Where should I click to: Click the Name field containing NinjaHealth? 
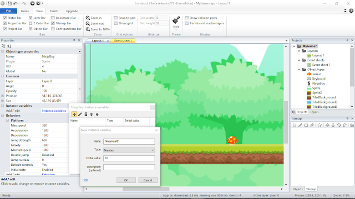coord(129,142)
